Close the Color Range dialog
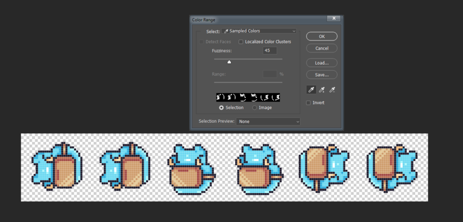 [x=334, y=18]
